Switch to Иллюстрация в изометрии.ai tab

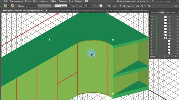click(74, 11)
